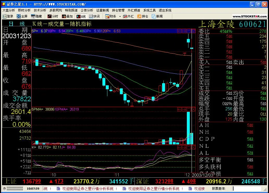This screenshot has height=193, width=269.
Task: Click the 登录 login toolbar icon
Action: 8,16
